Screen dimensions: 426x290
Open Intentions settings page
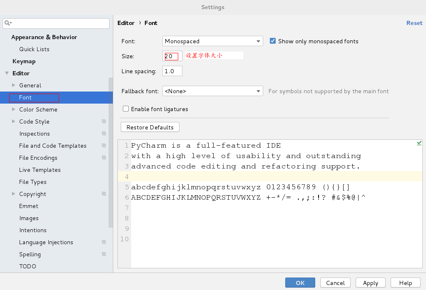click(33, 230)
